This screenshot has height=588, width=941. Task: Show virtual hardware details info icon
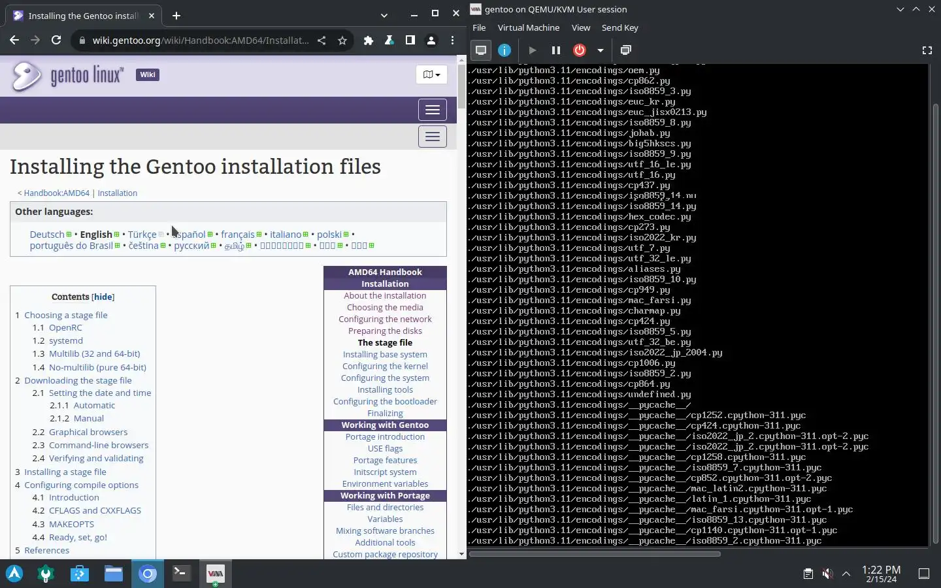(x=504, y=50)
